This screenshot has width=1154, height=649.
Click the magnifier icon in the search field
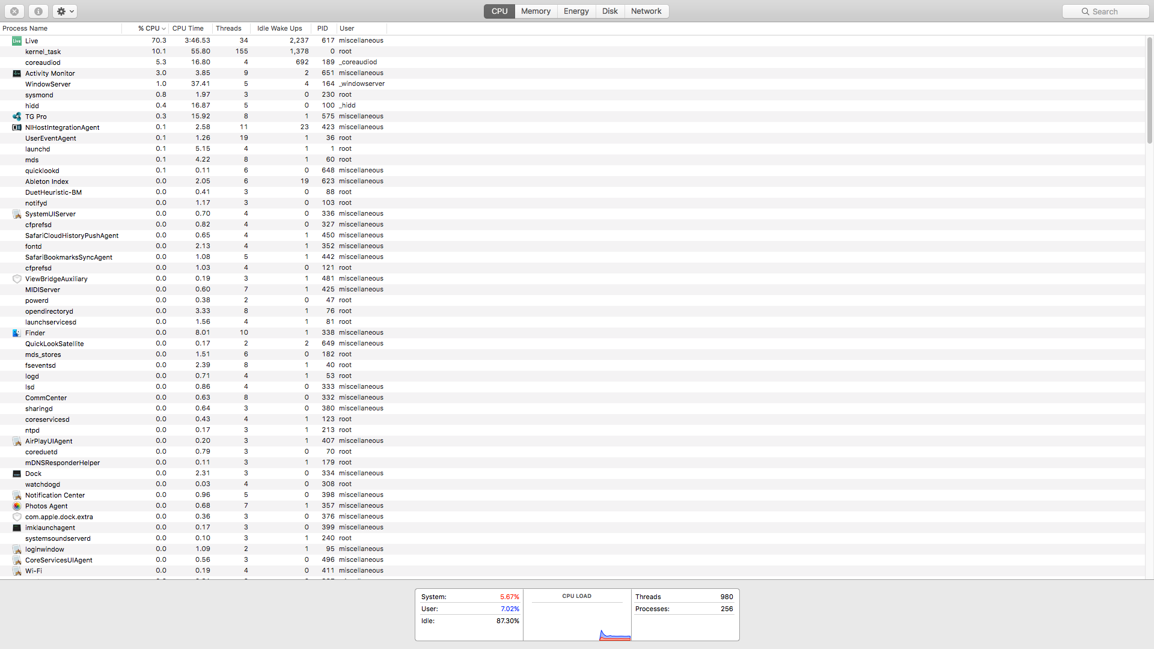[x=1085, y=11]
